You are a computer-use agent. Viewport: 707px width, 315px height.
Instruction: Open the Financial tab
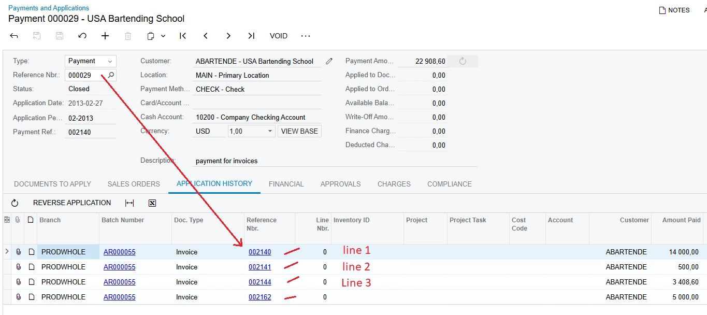286,184
